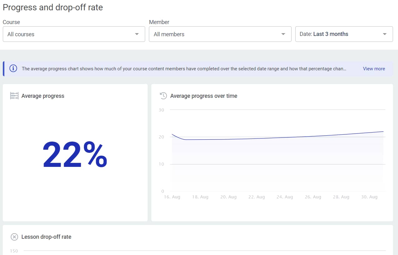The image size is (398, 255).
Task: Click the 30 value on the progress chart's y-axis
Action: (x=161, y=110)
